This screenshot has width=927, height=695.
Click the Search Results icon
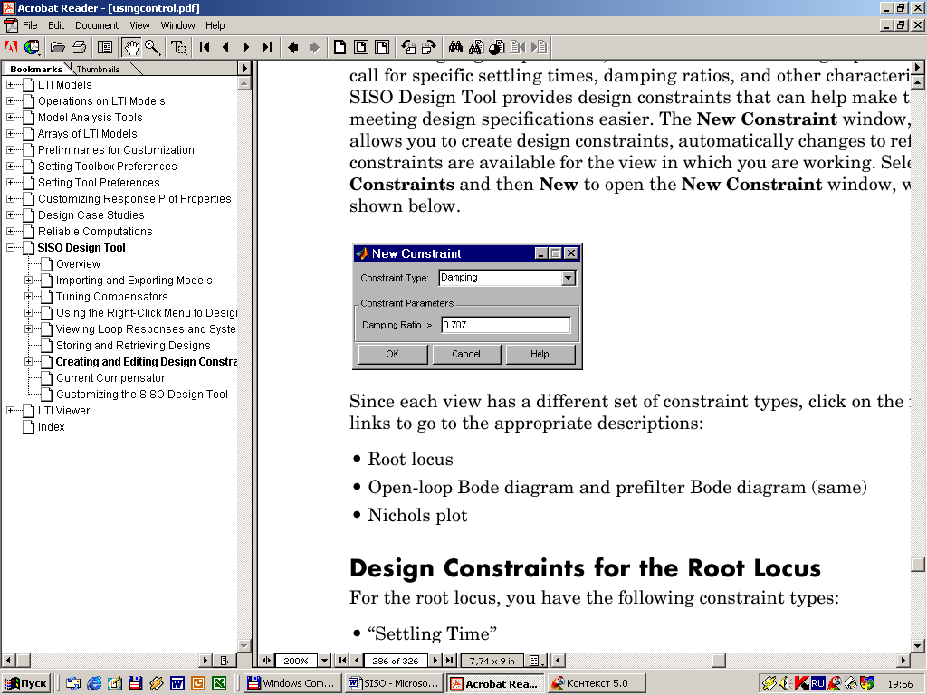pyautogui.click(x=497, y=47)
